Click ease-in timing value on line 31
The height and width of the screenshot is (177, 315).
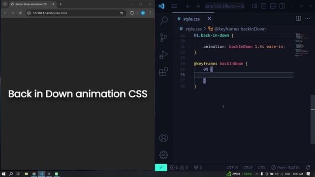click(275, 47)
